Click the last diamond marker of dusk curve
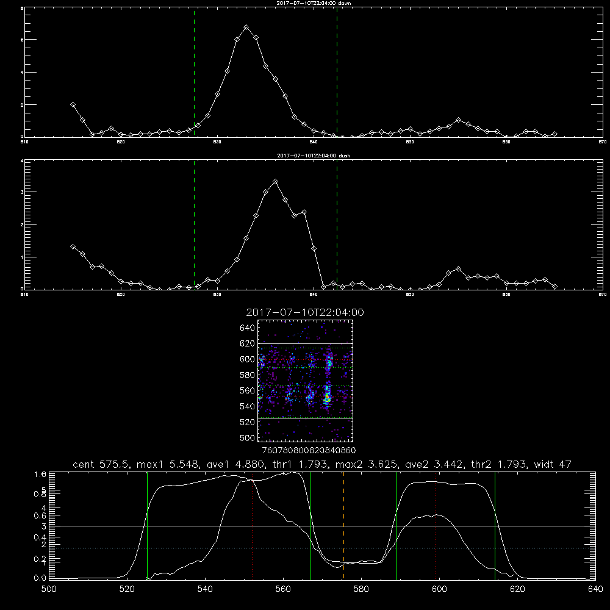The width and height of the screenshot is (610, 610). (x=554, y=286)
